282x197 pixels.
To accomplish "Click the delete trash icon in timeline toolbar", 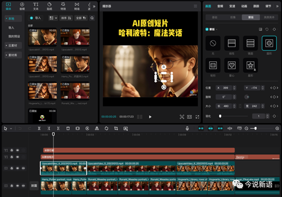I will (68, 128).
